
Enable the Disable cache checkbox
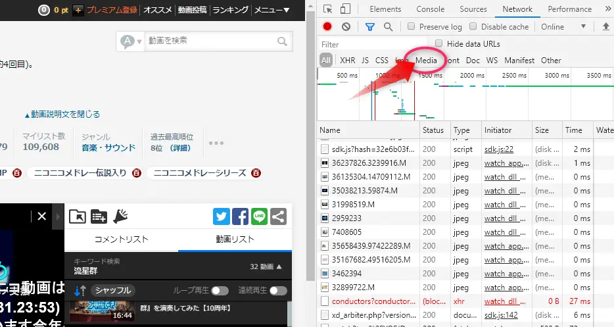tap(473, 27)
